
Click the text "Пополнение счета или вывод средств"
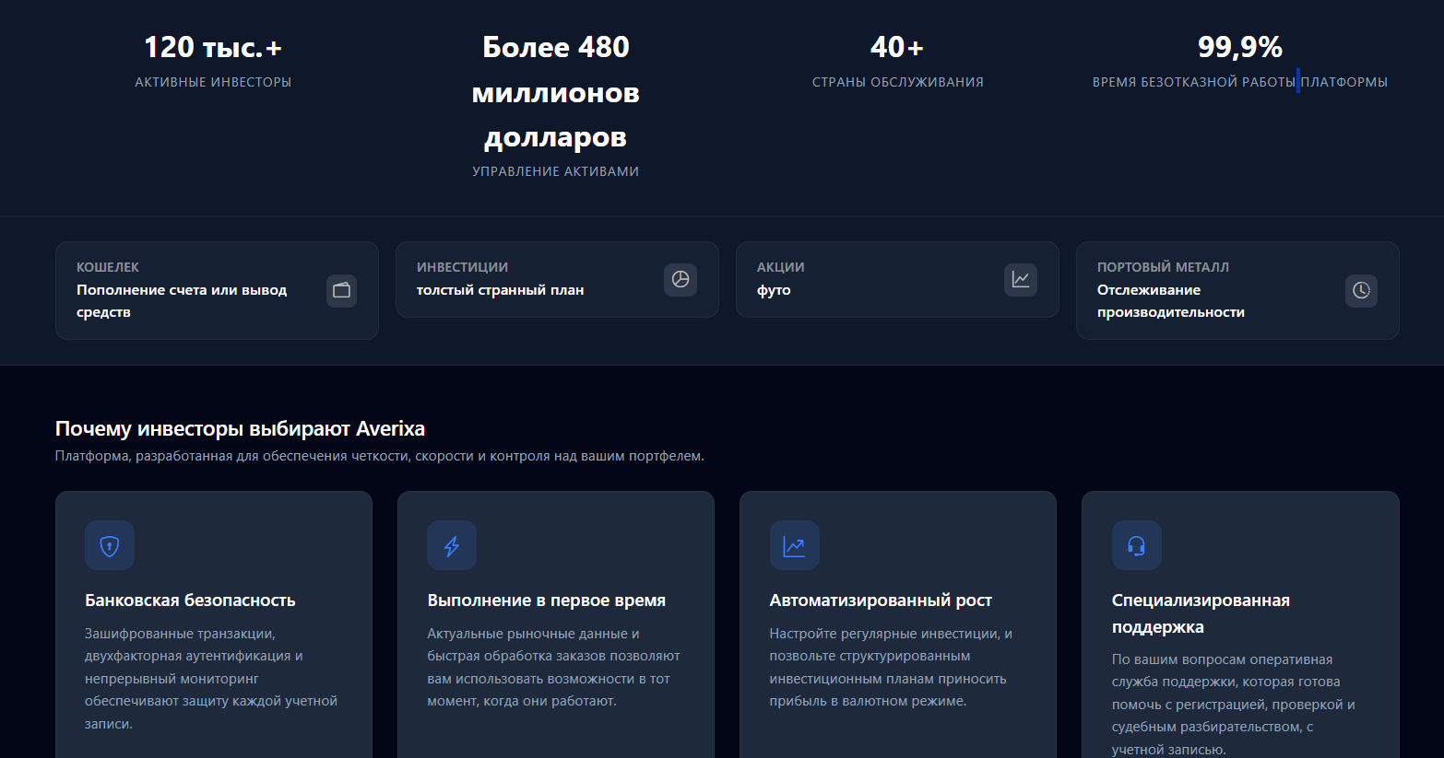click(182, 301)
